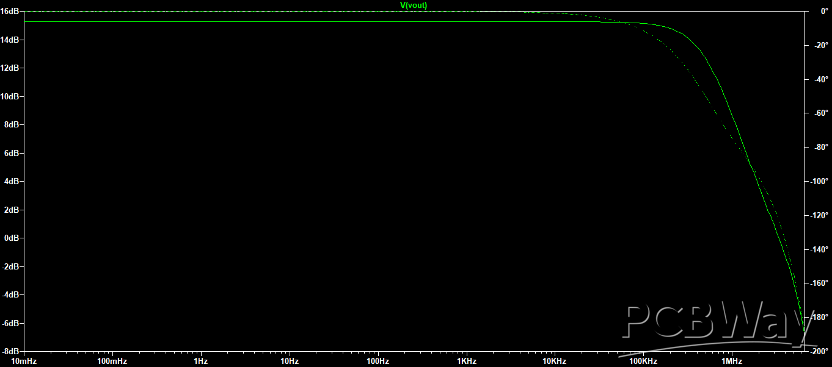Click the 100Hz tick on frequency axis
The image size is (832, 367).
pos(378,362)
